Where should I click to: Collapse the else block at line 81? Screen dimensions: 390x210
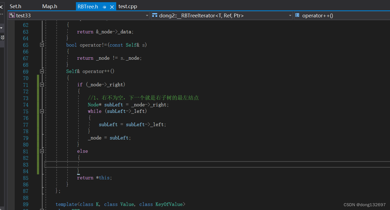tap(42, 151)
